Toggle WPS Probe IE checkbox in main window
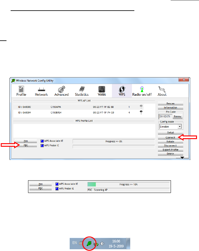Viewport: 199px width, 251px height. coord(42,146)
